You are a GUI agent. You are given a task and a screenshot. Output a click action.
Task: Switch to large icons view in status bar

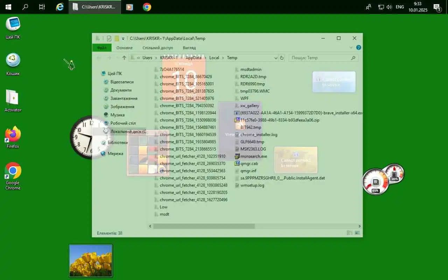pyautogui.click(x=357, y=233)
